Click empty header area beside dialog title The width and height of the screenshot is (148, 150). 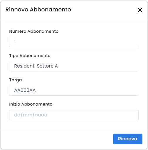pyautogui.click(x=104, y=10)
